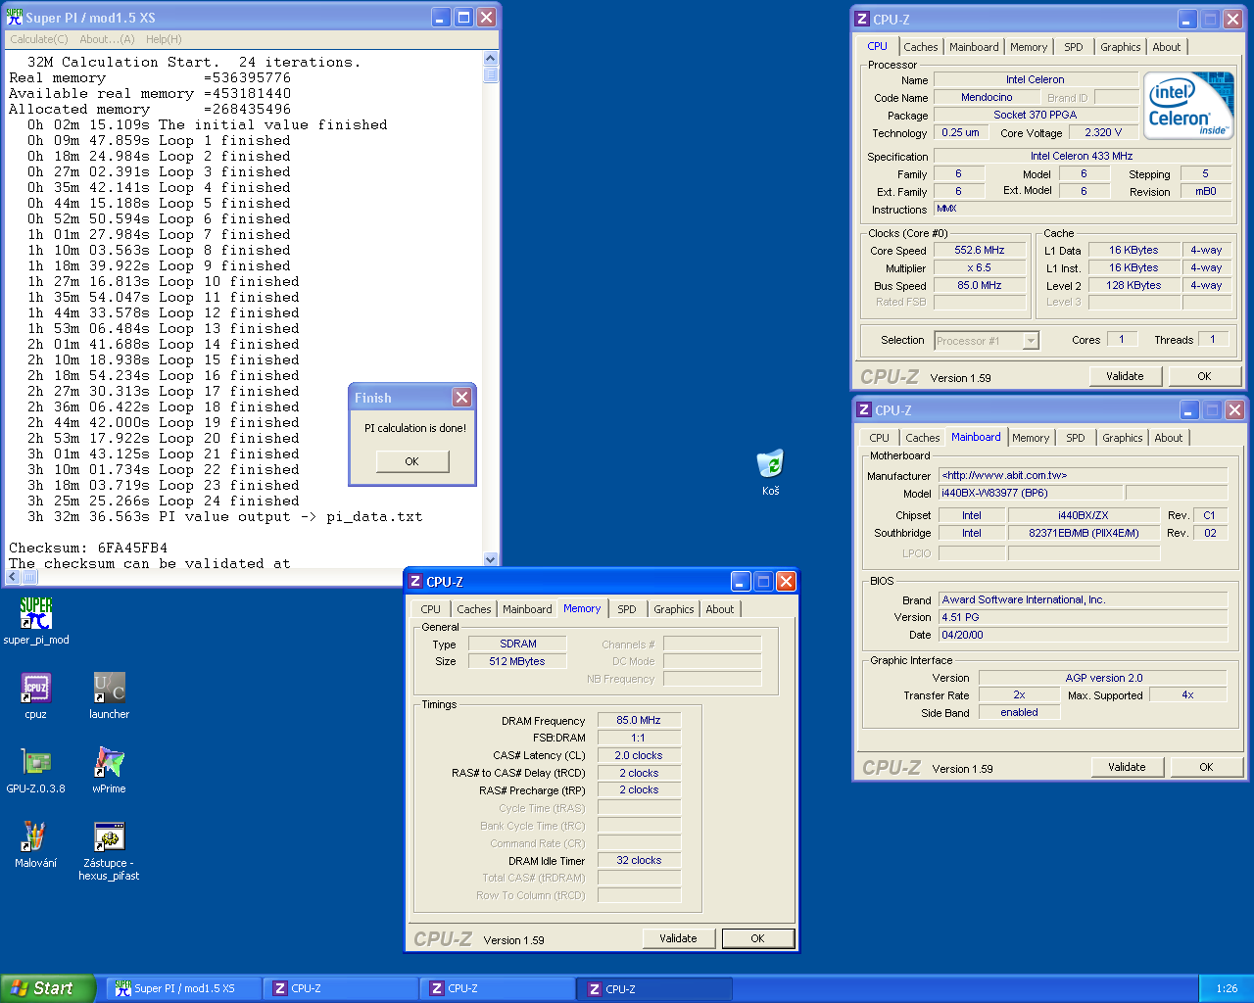Click the Z icon in the top CPU-Z CPU window title
Image resolution: width=1254 pixels, height=1003 pixels.
point(862,19)
